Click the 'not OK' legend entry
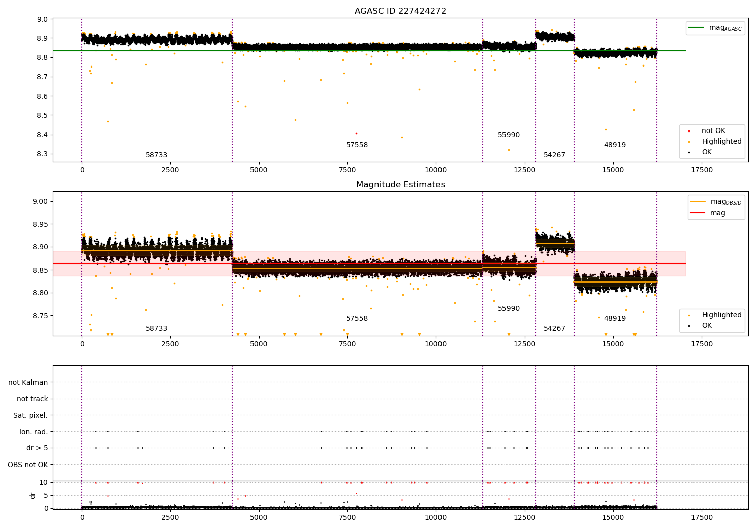Image resolution: width=756 pixels, height=529 pixels. [713, 131]
